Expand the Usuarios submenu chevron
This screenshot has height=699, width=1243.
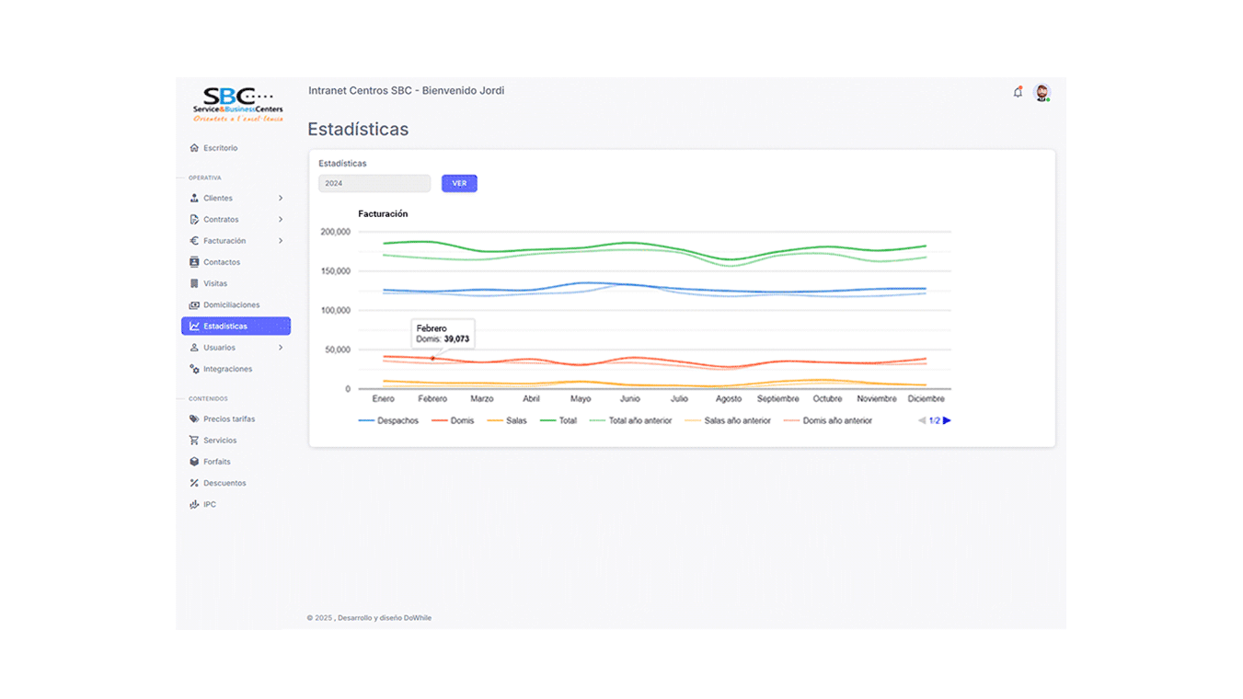click(281, 348)
